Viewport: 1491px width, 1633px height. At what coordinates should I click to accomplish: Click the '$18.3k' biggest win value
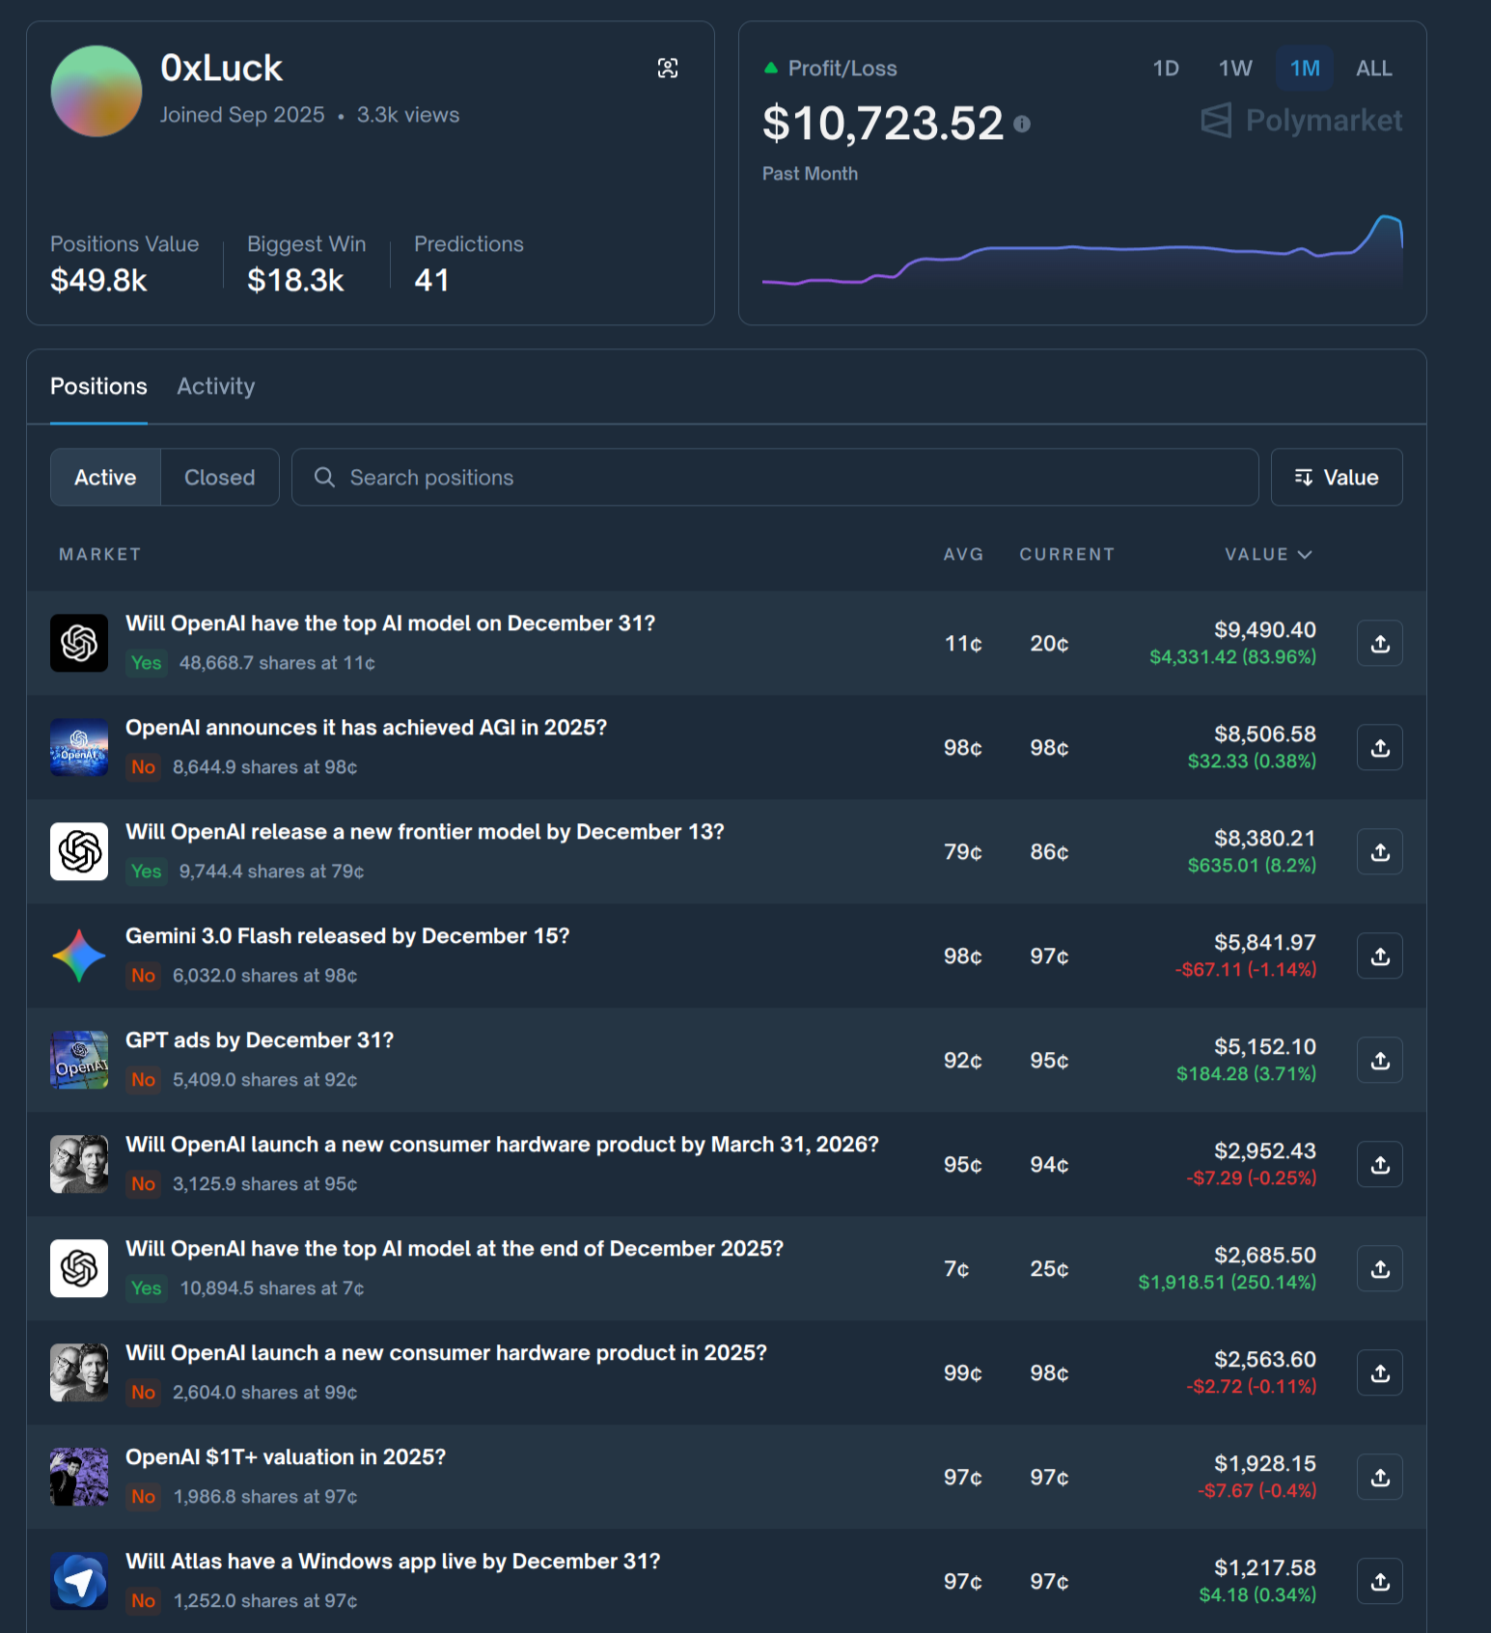click(295, 281)
